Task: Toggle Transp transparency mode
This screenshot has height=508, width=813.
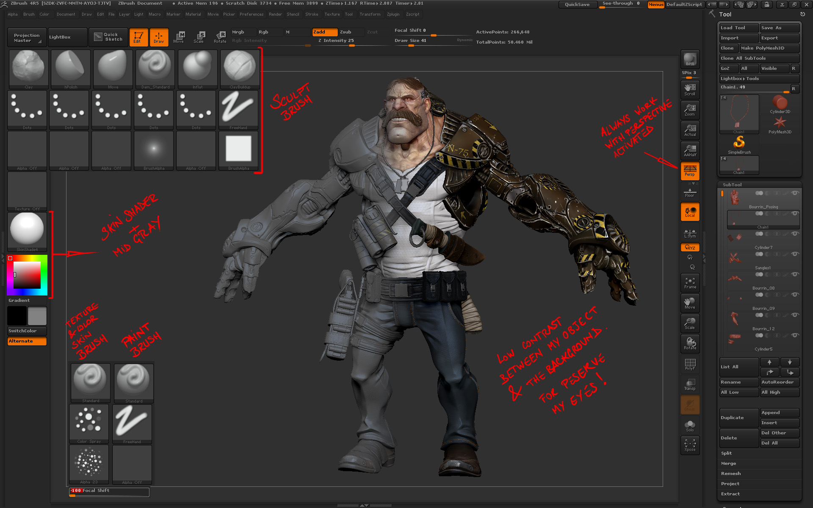Action: (x=690, y=384)
